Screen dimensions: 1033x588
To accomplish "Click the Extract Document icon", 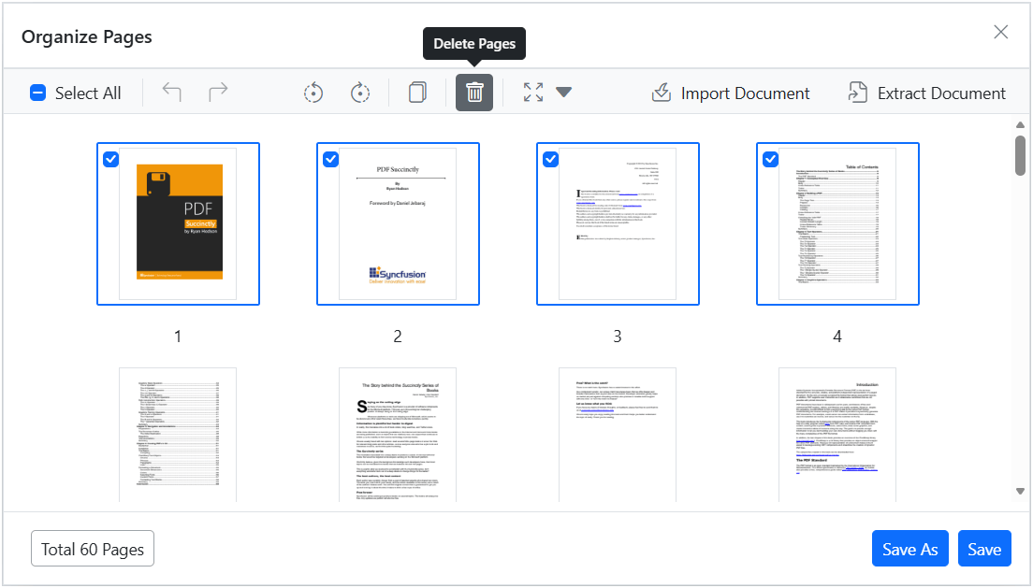I will coord(857,93).
